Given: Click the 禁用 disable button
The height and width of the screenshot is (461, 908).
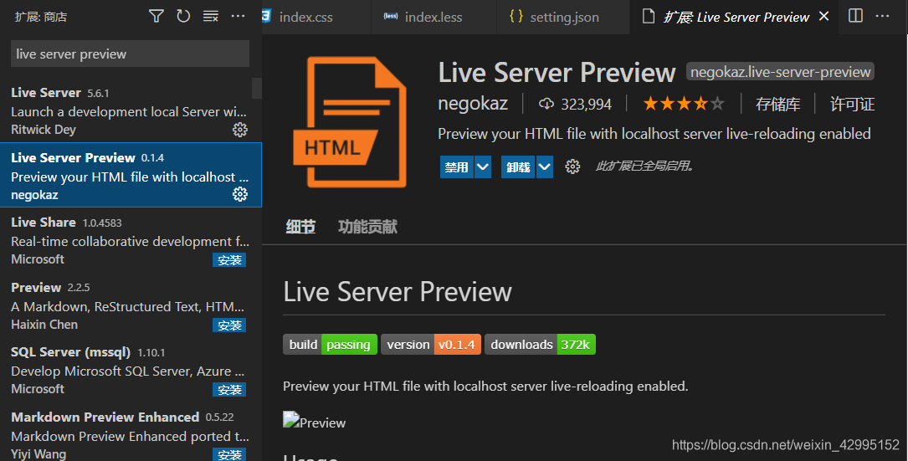Looking at the screenshot, I should tap(456, 166).
